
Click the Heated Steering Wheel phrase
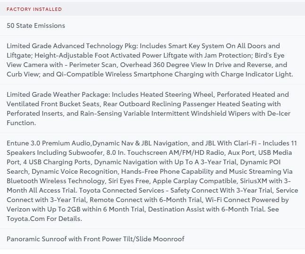(x=177, y=94)
